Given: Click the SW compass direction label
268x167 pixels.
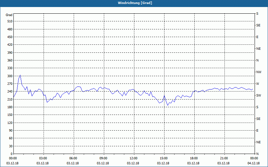Looking at the screenshot, I should [x=259, y=96].
